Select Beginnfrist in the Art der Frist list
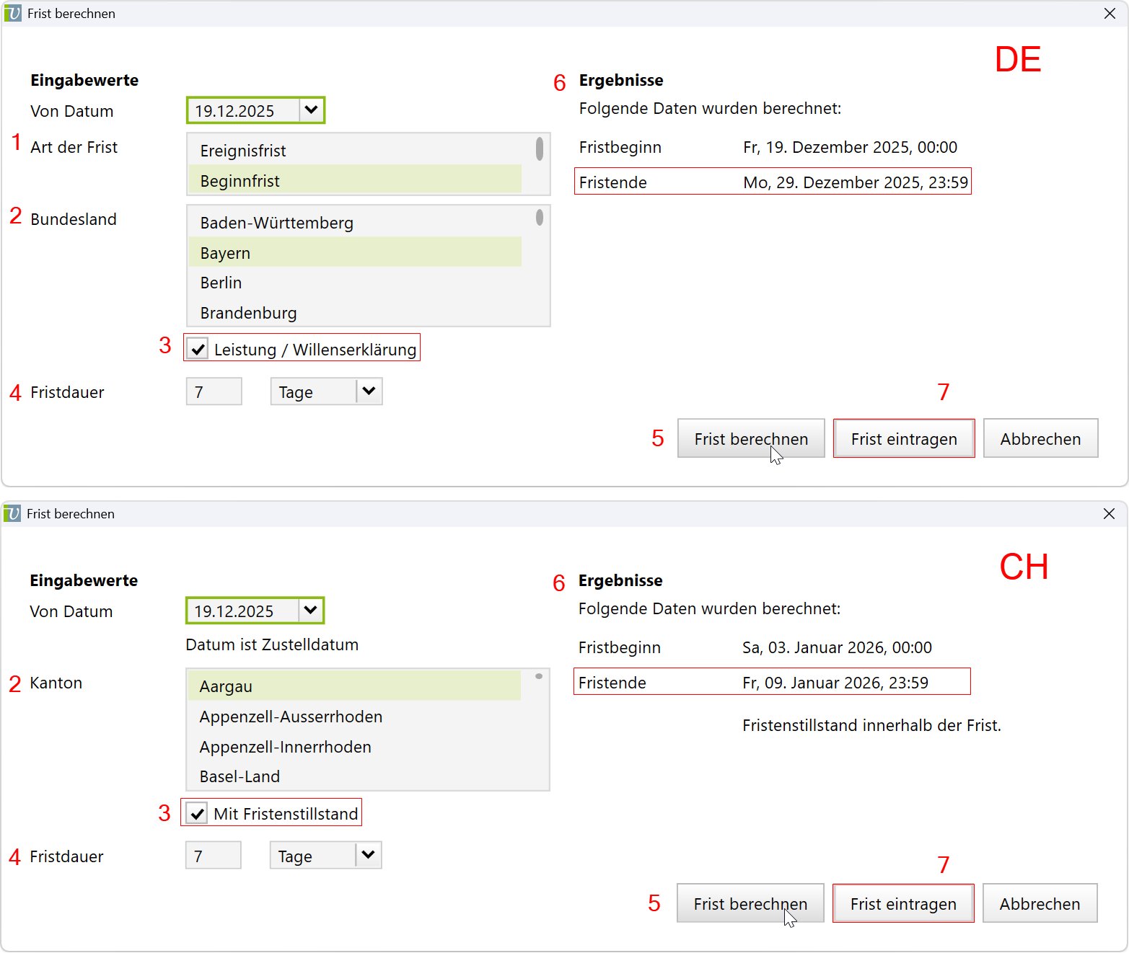 [x=240, y=181]
